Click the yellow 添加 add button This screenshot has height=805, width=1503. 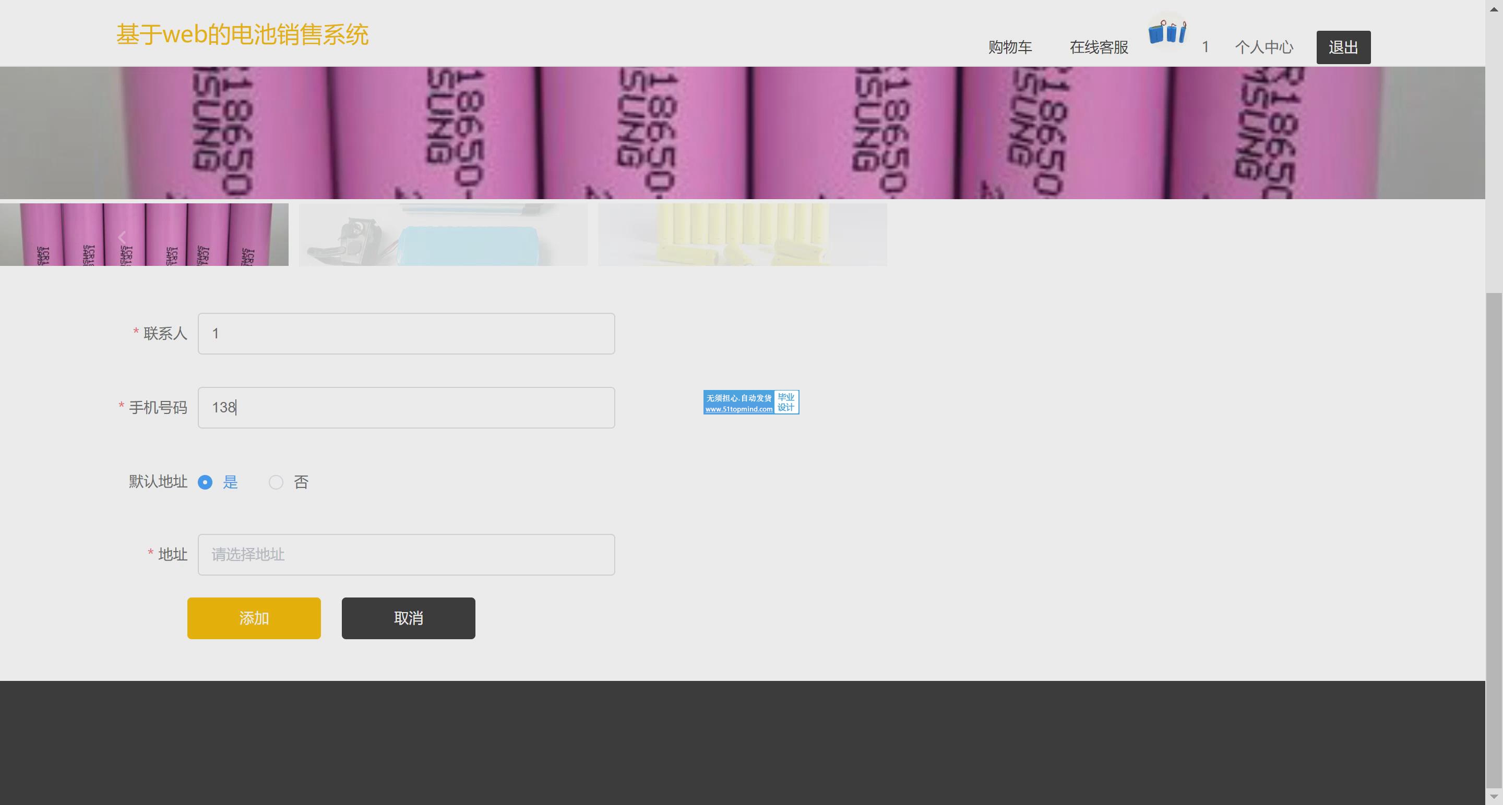tap(254, 618)
